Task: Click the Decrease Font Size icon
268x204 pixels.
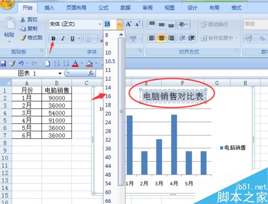Action: [138, 24]
